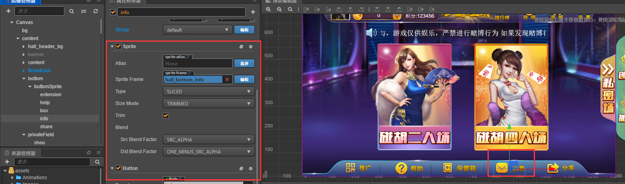The width and height of the screenshot is (625, 184).
Task: Align selected nodes to top
Action: [306, 9]
